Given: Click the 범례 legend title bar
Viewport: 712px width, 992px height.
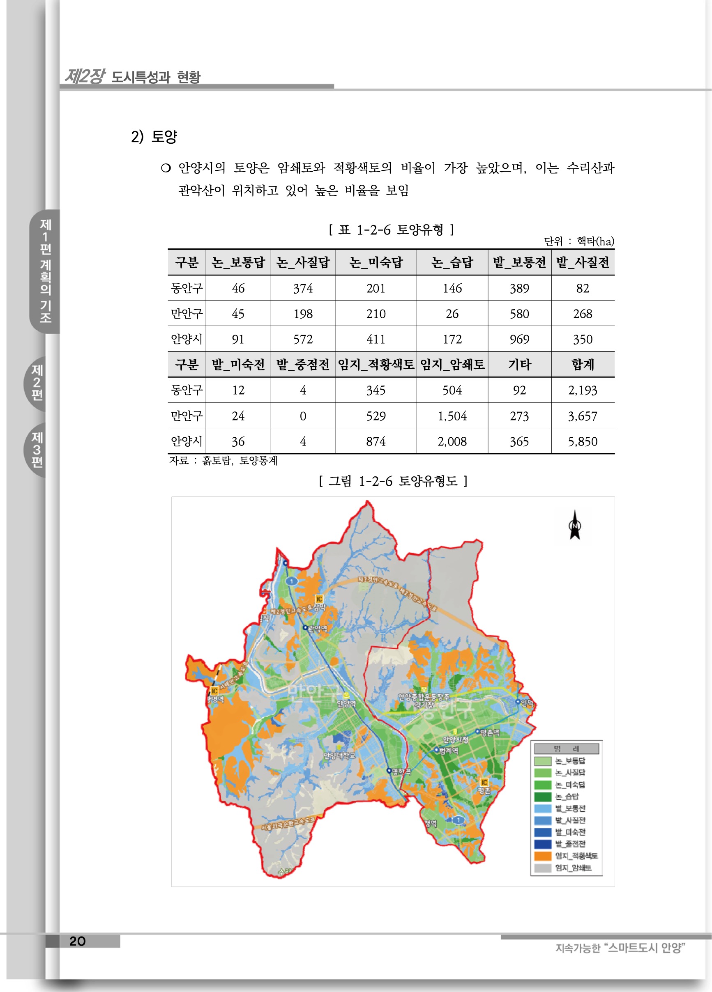Looking at the screenshot, I should (566, 749).
